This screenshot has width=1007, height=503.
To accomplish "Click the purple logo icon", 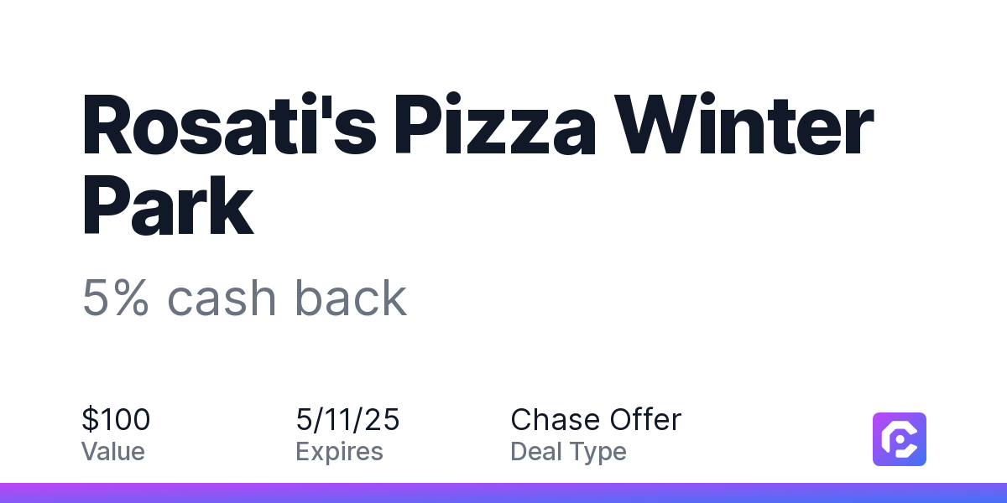I will [x=900, y=438].
